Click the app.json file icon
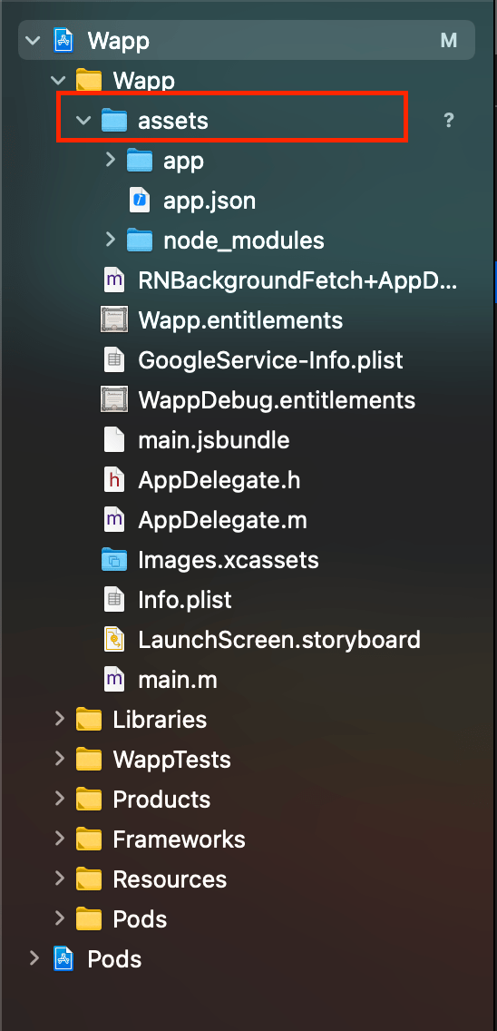This screenshot has height=1031, width=497. (140, 201)
